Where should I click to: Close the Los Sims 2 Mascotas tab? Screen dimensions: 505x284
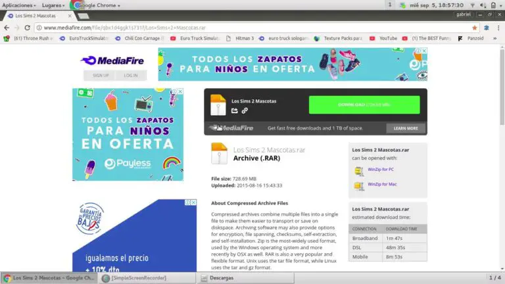[70, 16]
